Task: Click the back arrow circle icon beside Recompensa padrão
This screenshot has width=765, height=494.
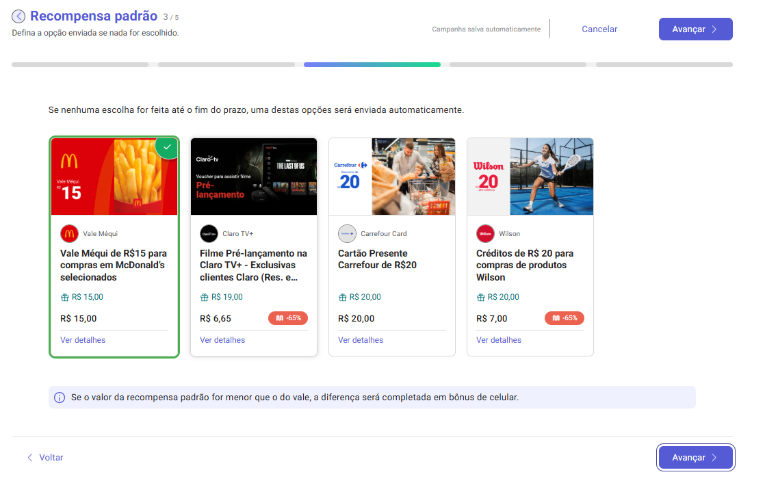Action: click(x=18, y=16)
